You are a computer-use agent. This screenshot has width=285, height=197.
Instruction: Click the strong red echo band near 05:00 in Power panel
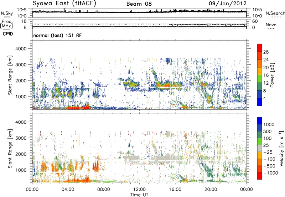point(78,107)
